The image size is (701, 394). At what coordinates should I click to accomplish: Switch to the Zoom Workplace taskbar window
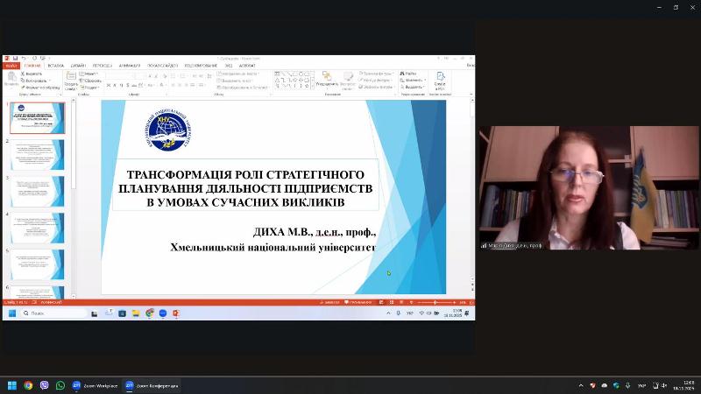(x=95, y=385)
